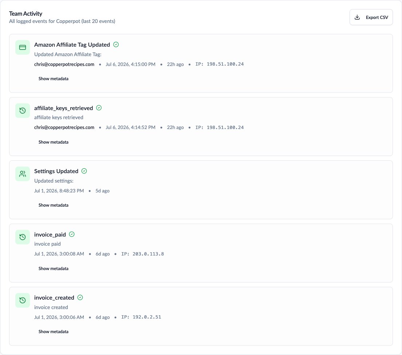Click IP 198.51.100.24 in affiliate_keys_retrieved event
The width and height of the screenshot is (402, 355).
pos(220,127)
